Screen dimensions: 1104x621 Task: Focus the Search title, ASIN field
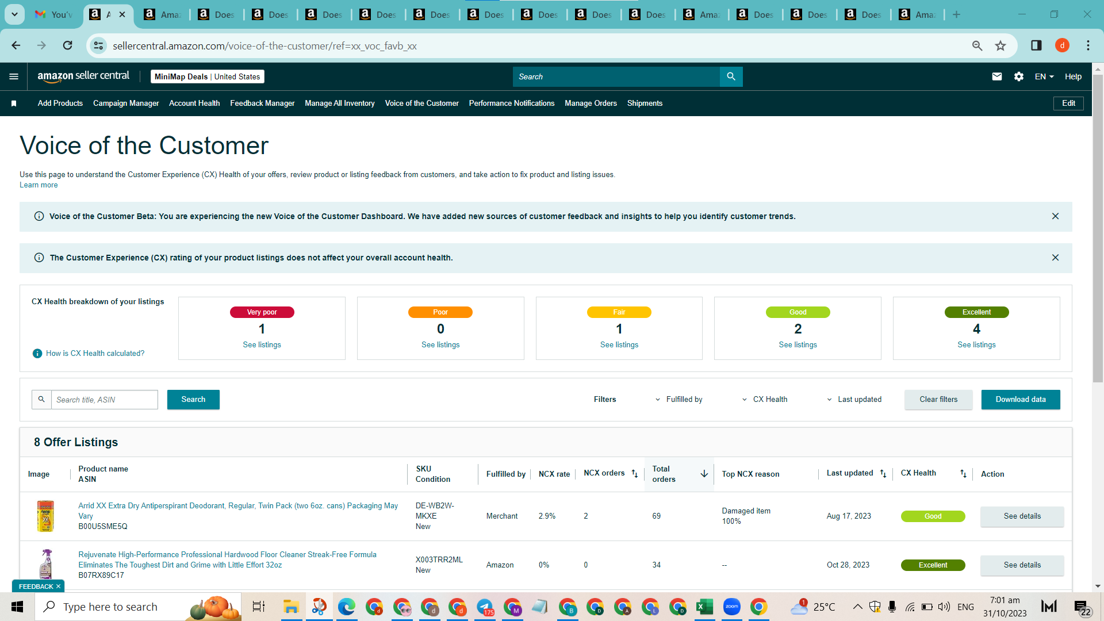104,400
